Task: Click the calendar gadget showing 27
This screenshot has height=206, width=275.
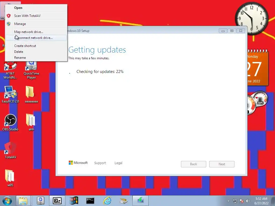Action: tap(258, 68)
